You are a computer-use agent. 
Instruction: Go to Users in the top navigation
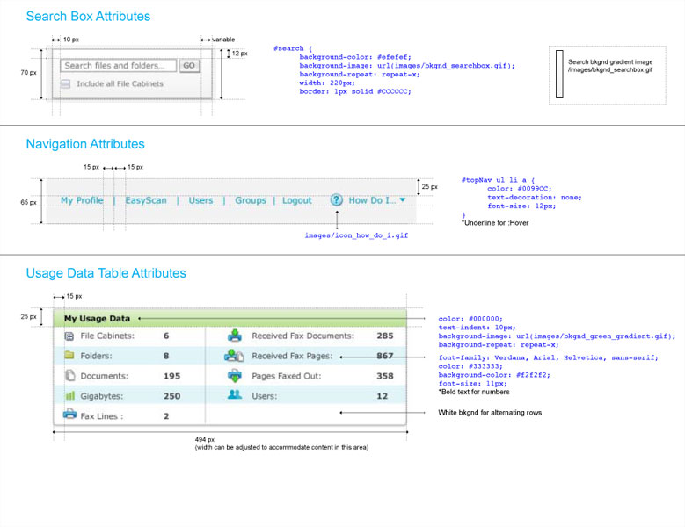pos(200,200)
